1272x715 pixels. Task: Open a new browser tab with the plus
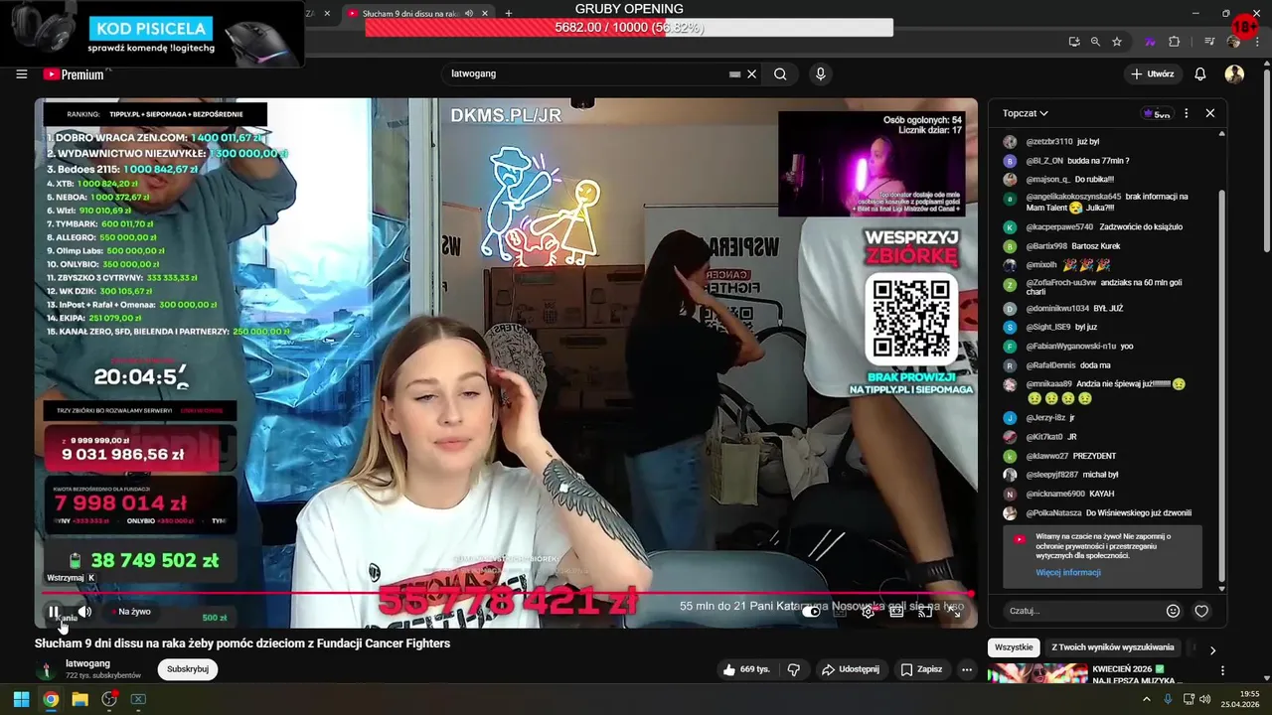[509, 13]
